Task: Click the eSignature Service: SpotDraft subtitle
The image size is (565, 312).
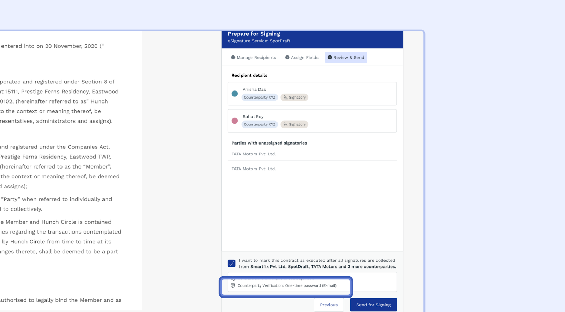Action: 259,41
